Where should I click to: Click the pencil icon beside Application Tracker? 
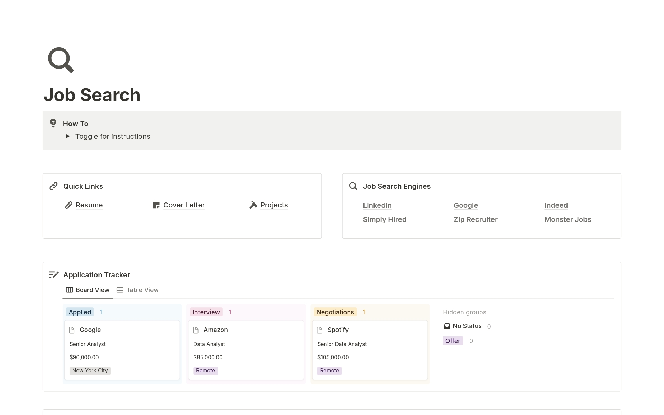click(x=54, y=274)
